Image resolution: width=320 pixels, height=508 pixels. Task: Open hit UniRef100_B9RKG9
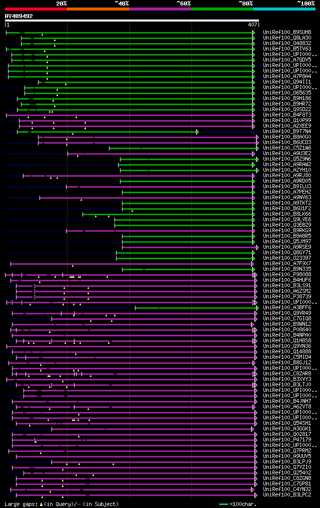(x=287, y=231)
